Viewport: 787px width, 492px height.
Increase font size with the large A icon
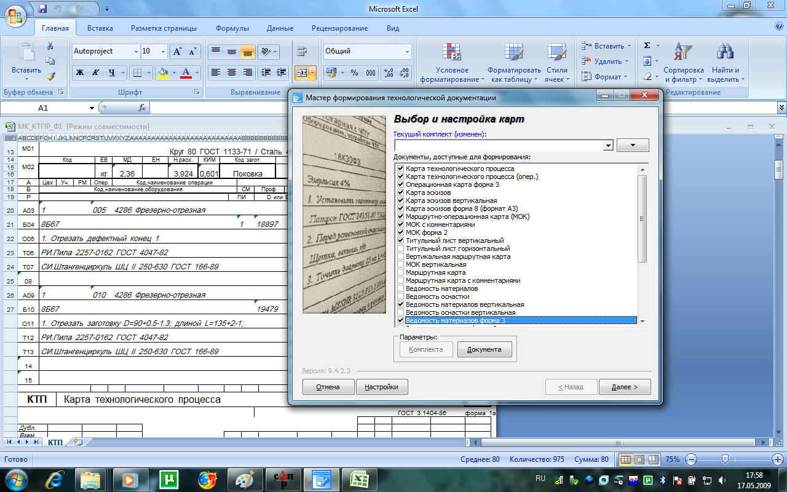click(x=177, y=52)
